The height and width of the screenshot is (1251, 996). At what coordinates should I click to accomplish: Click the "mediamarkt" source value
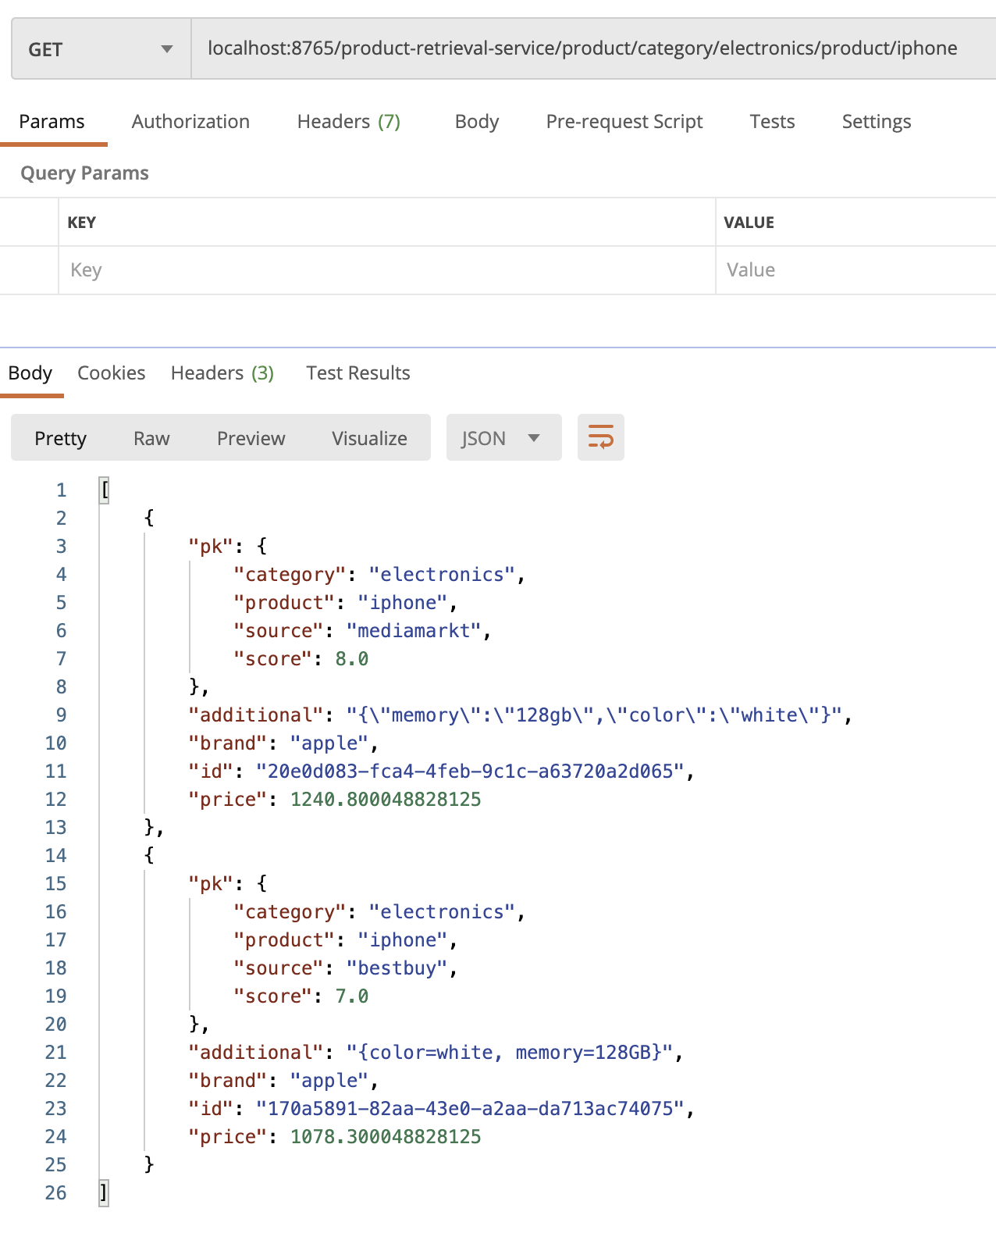click(x=414, y=630)
